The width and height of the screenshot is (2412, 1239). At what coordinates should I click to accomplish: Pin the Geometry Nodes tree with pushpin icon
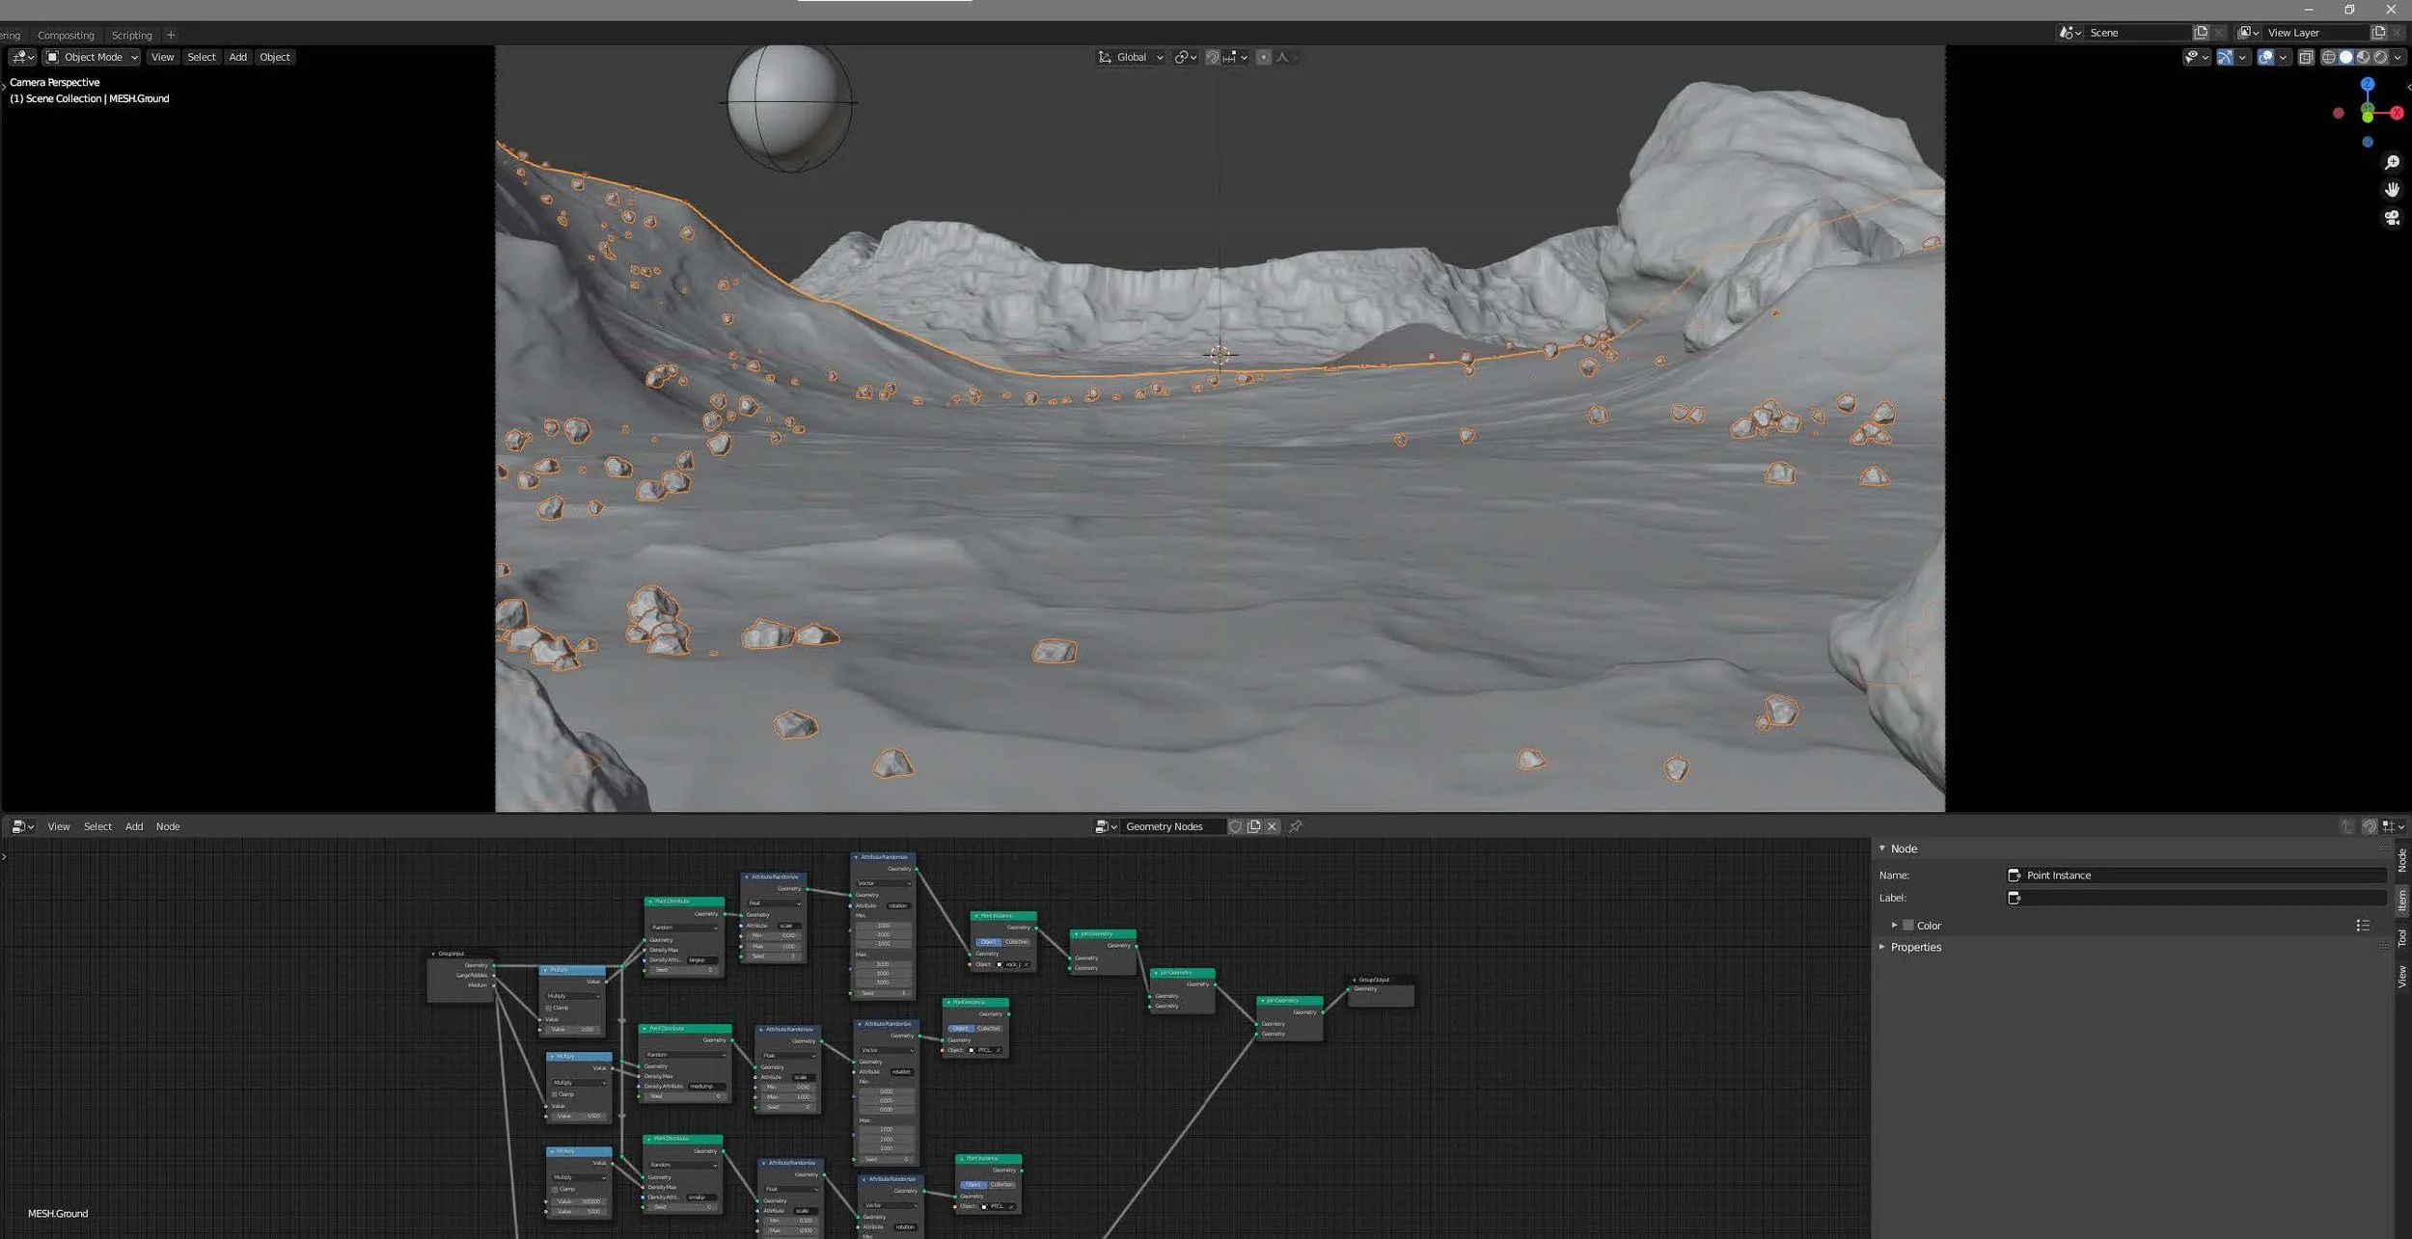(x=1296, y=826)
